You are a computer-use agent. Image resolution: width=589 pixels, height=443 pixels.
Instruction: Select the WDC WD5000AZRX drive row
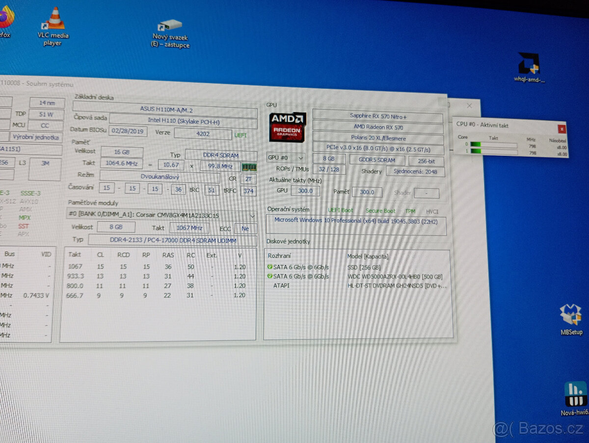click(x=356, y=277)
